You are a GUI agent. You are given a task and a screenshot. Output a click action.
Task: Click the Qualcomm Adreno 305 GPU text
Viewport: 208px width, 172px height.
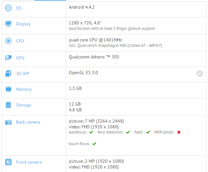tap(94, 57)
